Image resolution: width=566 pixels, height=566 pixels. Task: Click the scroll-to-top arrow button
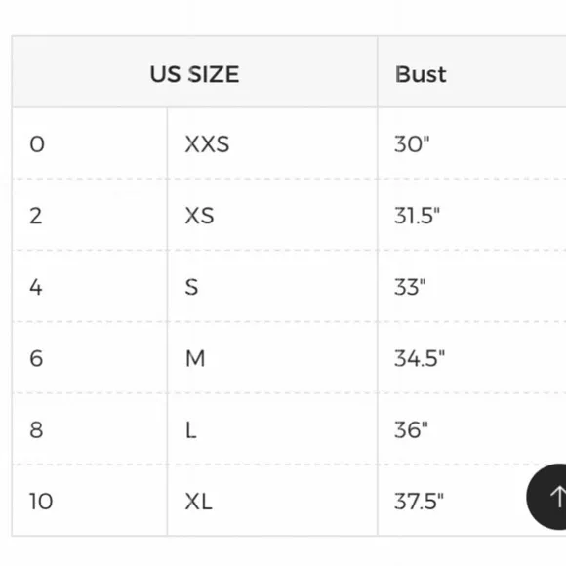tap(546, 497)
